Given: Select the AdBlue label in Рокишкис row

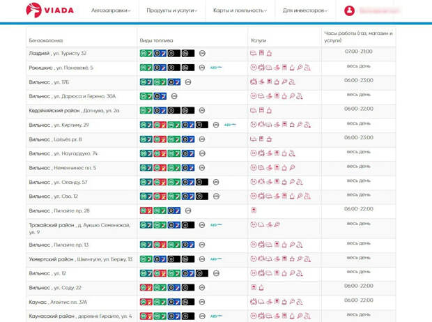Looking at the screenshot, I should point(216,68).
